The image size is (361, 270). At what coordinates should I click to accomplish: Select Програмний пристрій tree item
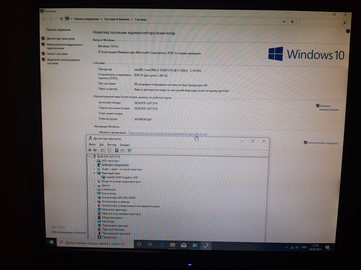tap(116, 233)
